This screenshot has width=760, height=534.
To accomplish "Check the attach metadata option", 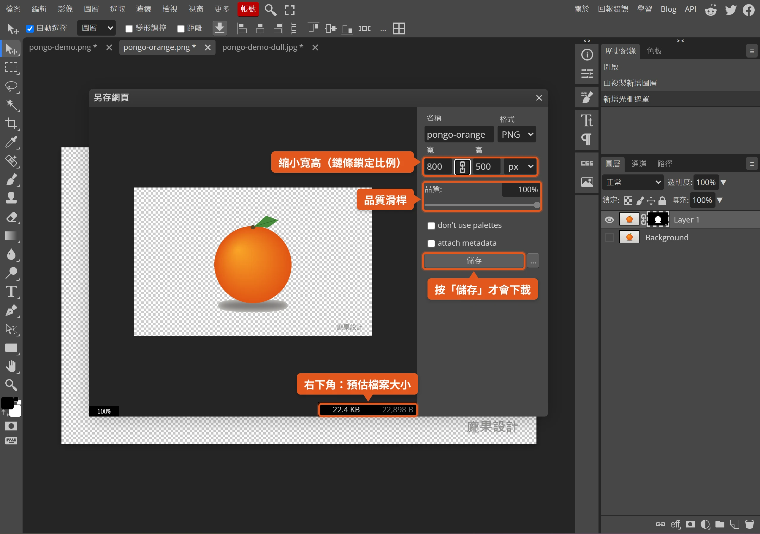I will [x=431, y=243].
